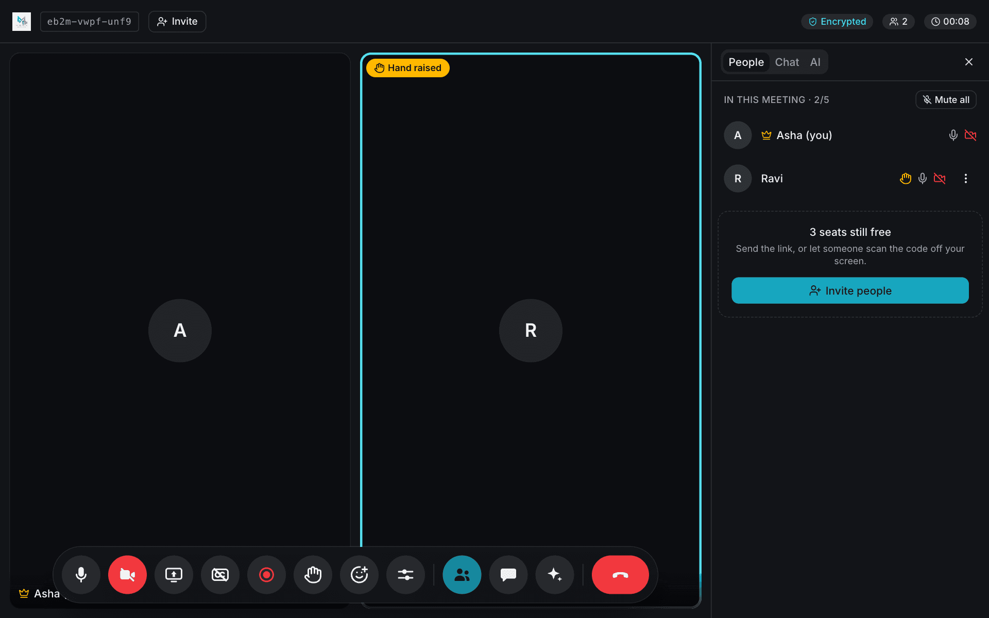Click the '3 seats still free' heading
The image size is (989, 618).
[x=850, y=232]
